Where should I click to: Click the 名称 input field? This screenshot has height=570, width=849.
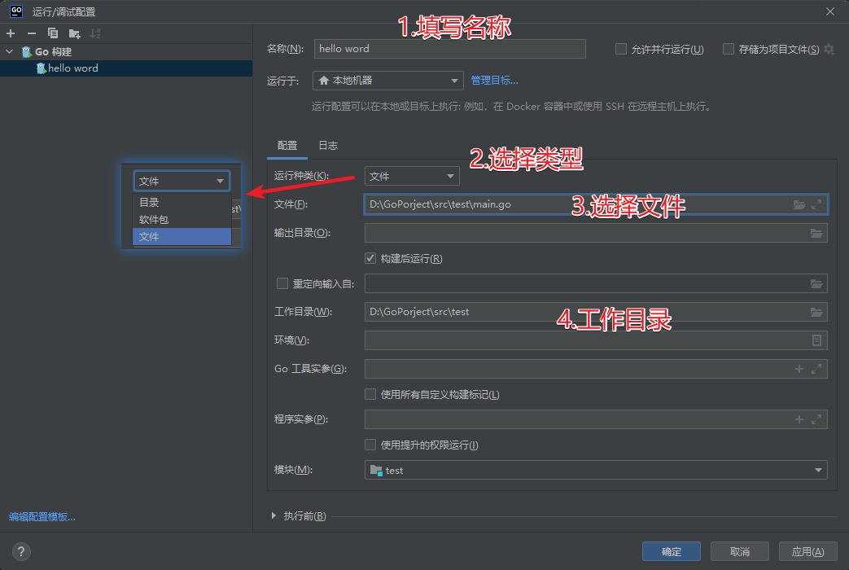(449, 49)
